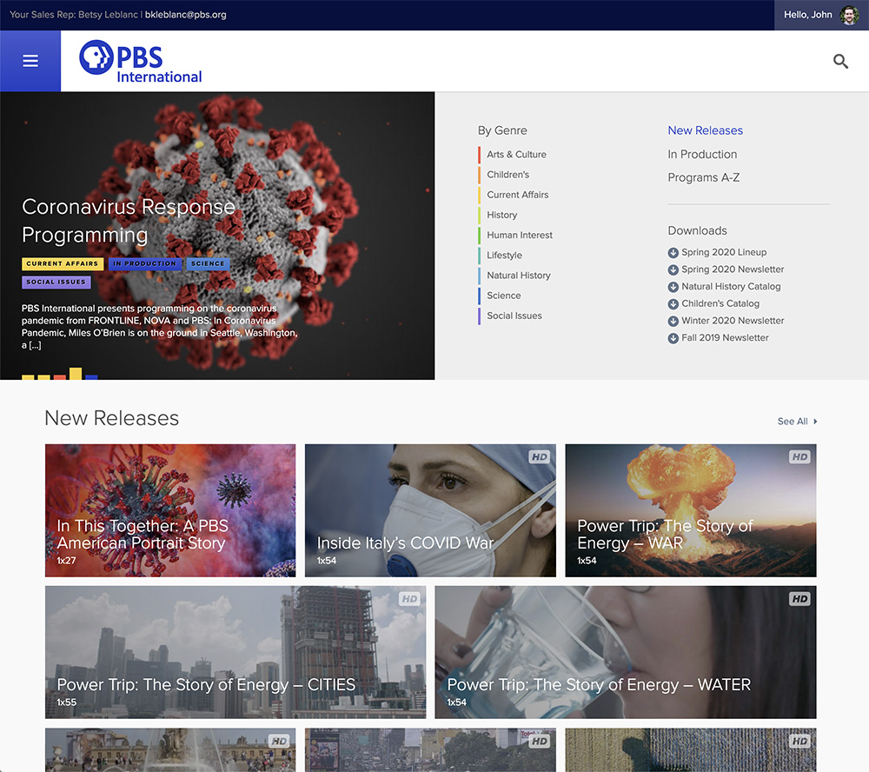Select the Arts & Culture genre

(x=516, y=155)
